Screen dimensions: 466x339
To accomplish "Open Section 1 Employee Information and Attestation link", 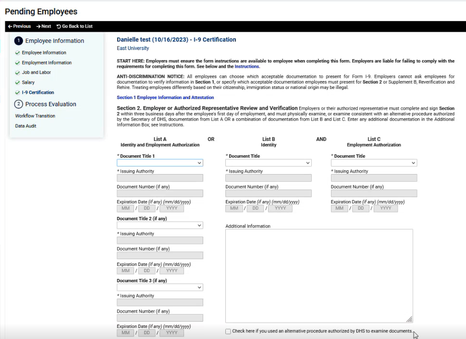I will pos(165,98).
